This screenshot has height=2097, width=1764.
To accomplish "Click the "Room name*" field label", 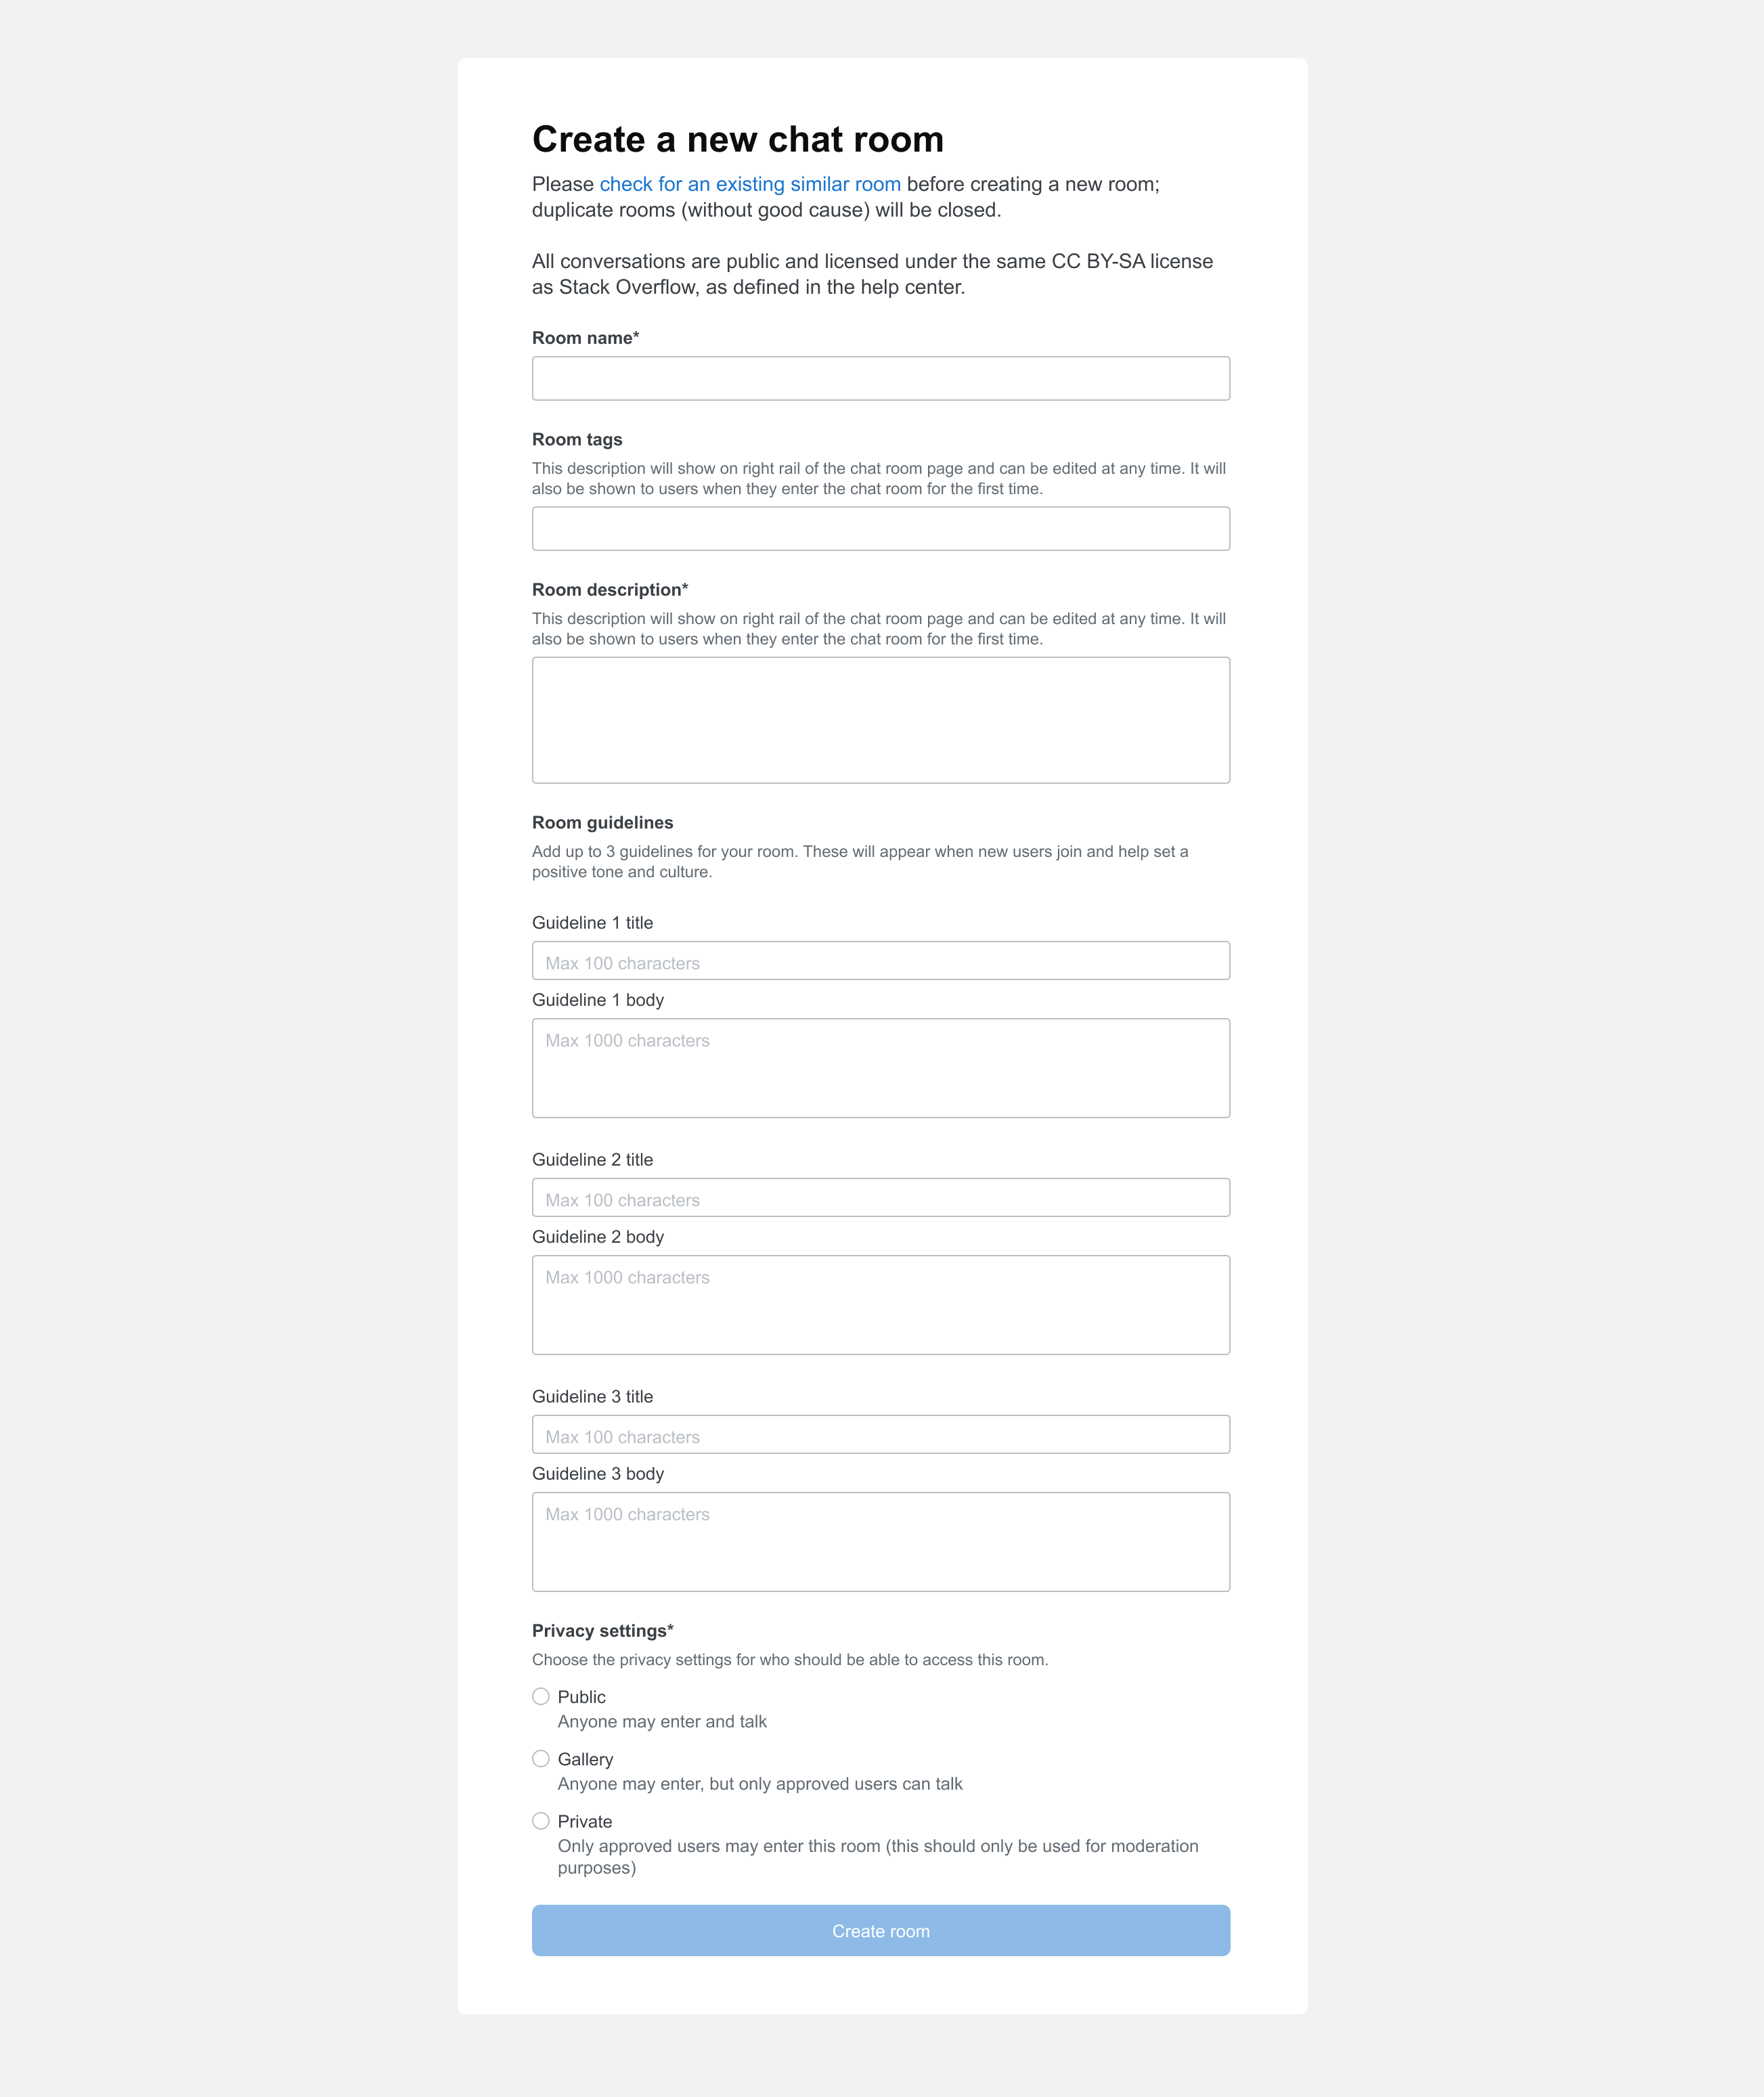I will 585,338.
